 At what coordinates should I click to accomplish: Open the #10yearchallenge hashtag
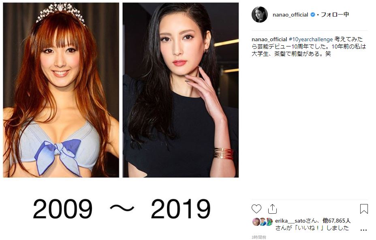point(310,40)
